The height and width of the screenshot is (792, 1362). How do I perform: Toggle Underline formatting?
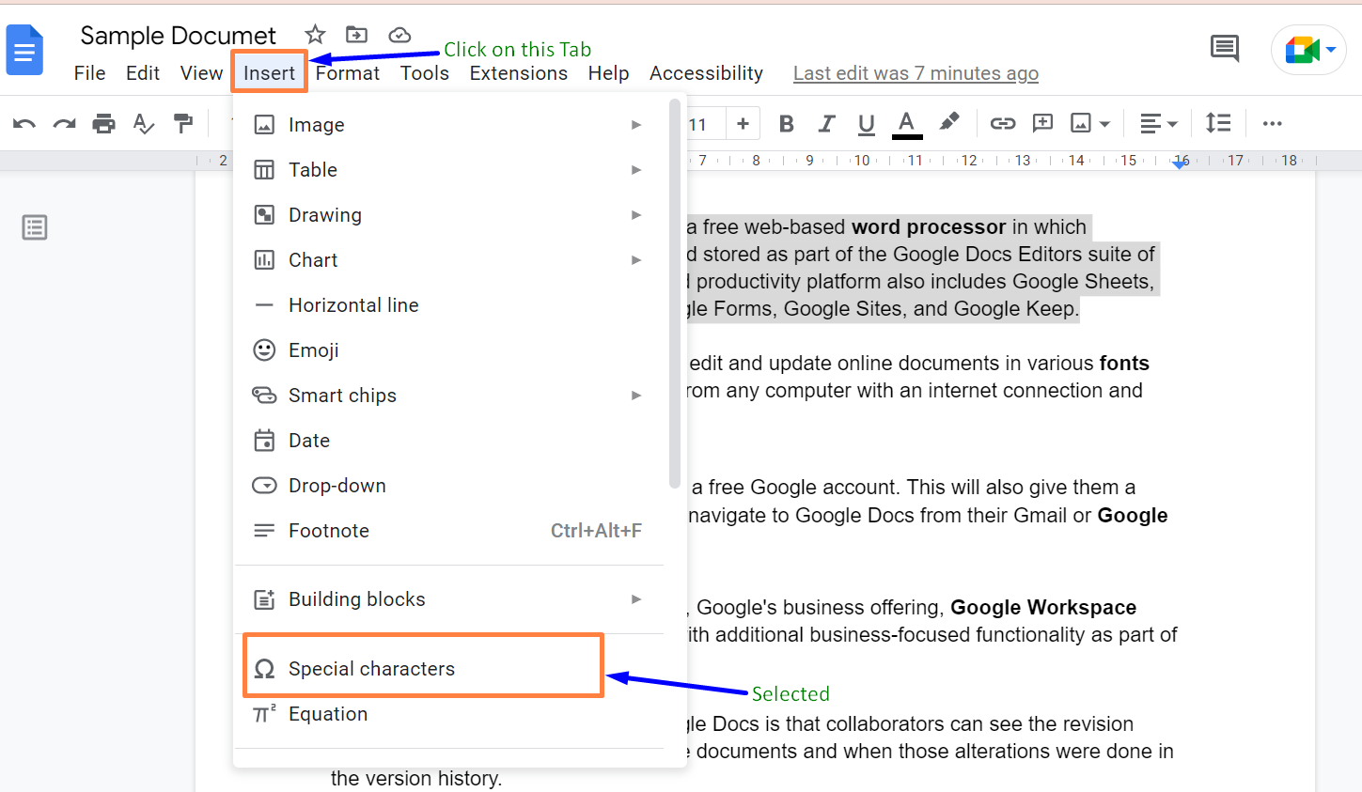867,123
